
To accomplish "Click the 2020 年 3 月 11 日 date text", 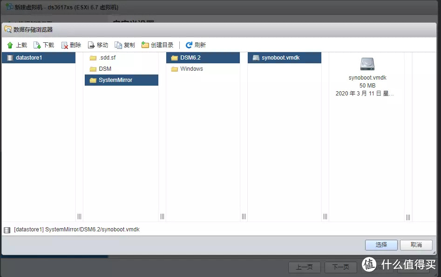I will [x=365, y=94].
